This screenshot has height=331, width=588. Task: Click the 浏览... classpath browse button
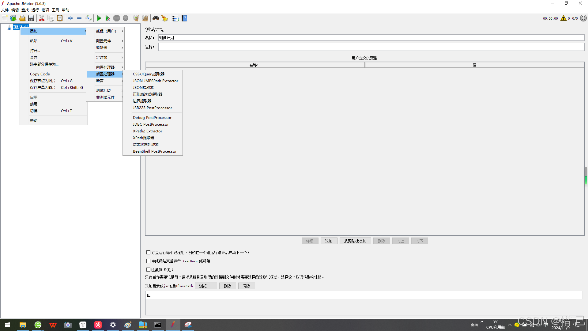tap(205, 286)
